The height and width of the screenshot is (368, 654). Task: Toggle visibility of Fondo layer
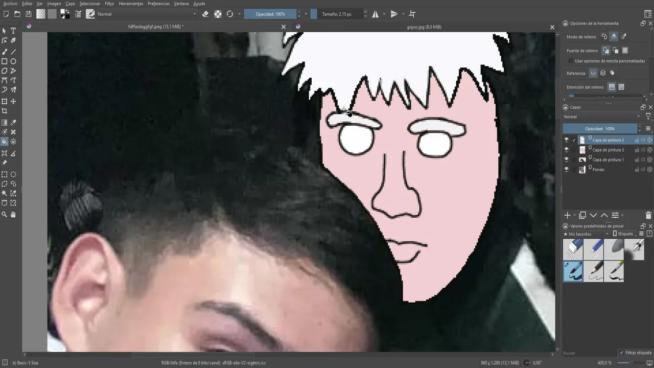coord(566,169)
